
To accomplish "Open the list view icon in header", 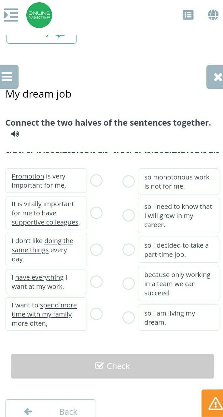I will [x=188, y=15].
